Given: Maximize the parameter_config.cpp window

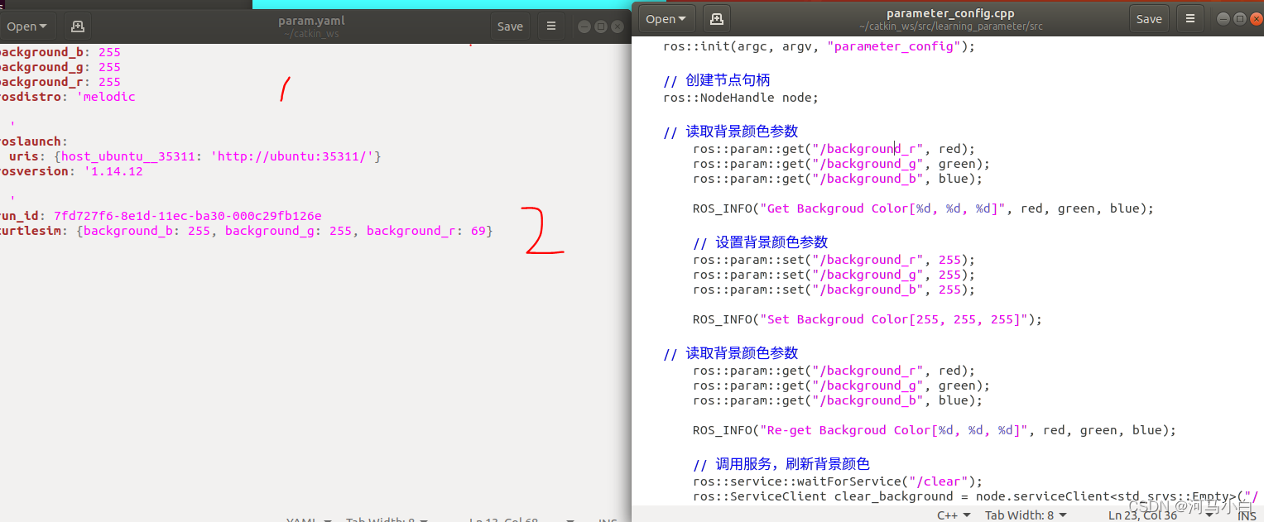Looking at the screenshot, I should click(1239, 18).
